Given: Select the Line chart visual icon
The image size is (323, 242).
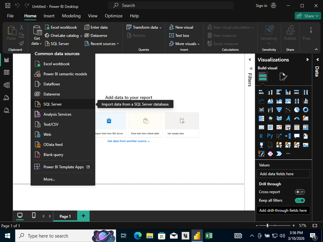Looking at the screenshot, I should pyautogui.click(x=261, y=101).
